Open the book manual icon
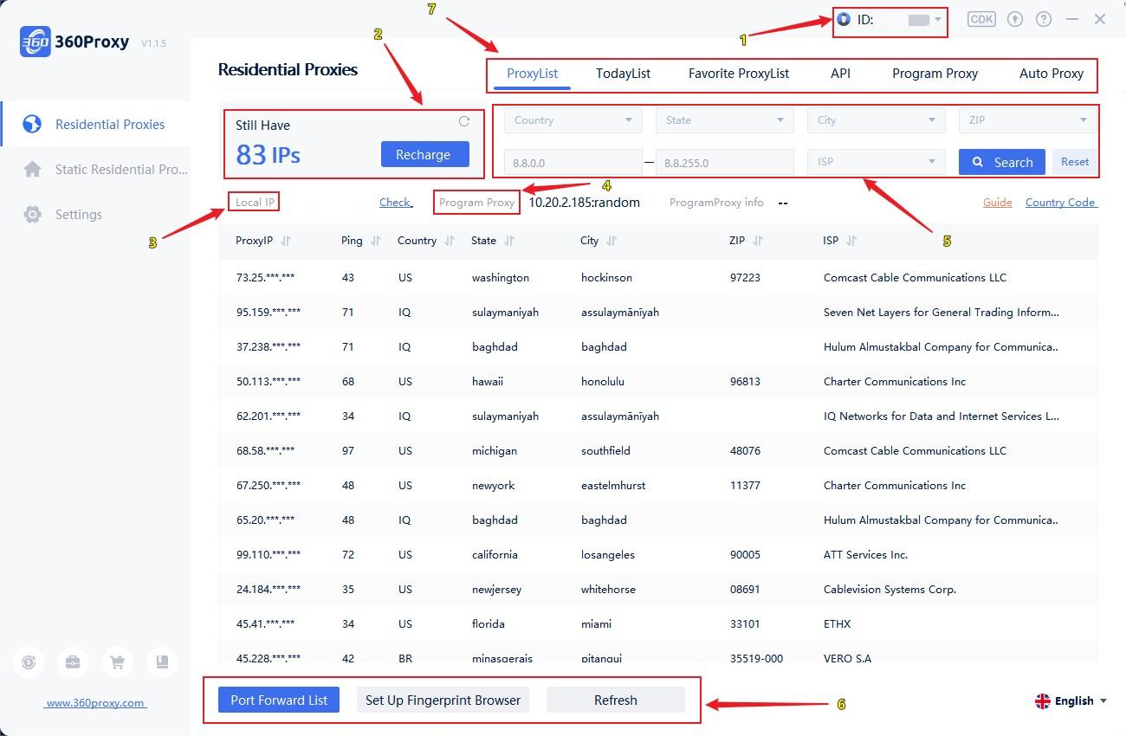The image size is (1126, 736). pyautogui.click(x=162, y=662)
